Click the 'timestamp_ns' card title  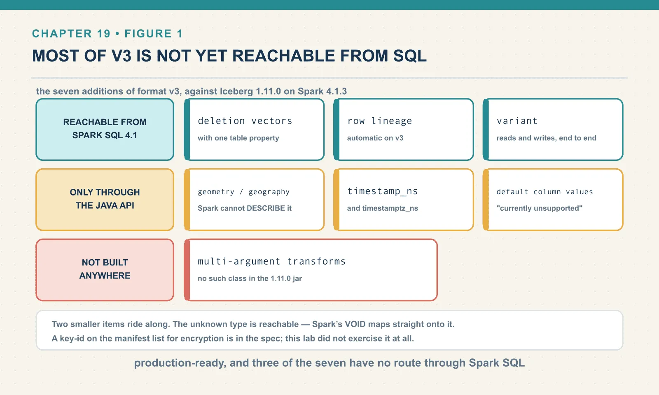(383, 191)
